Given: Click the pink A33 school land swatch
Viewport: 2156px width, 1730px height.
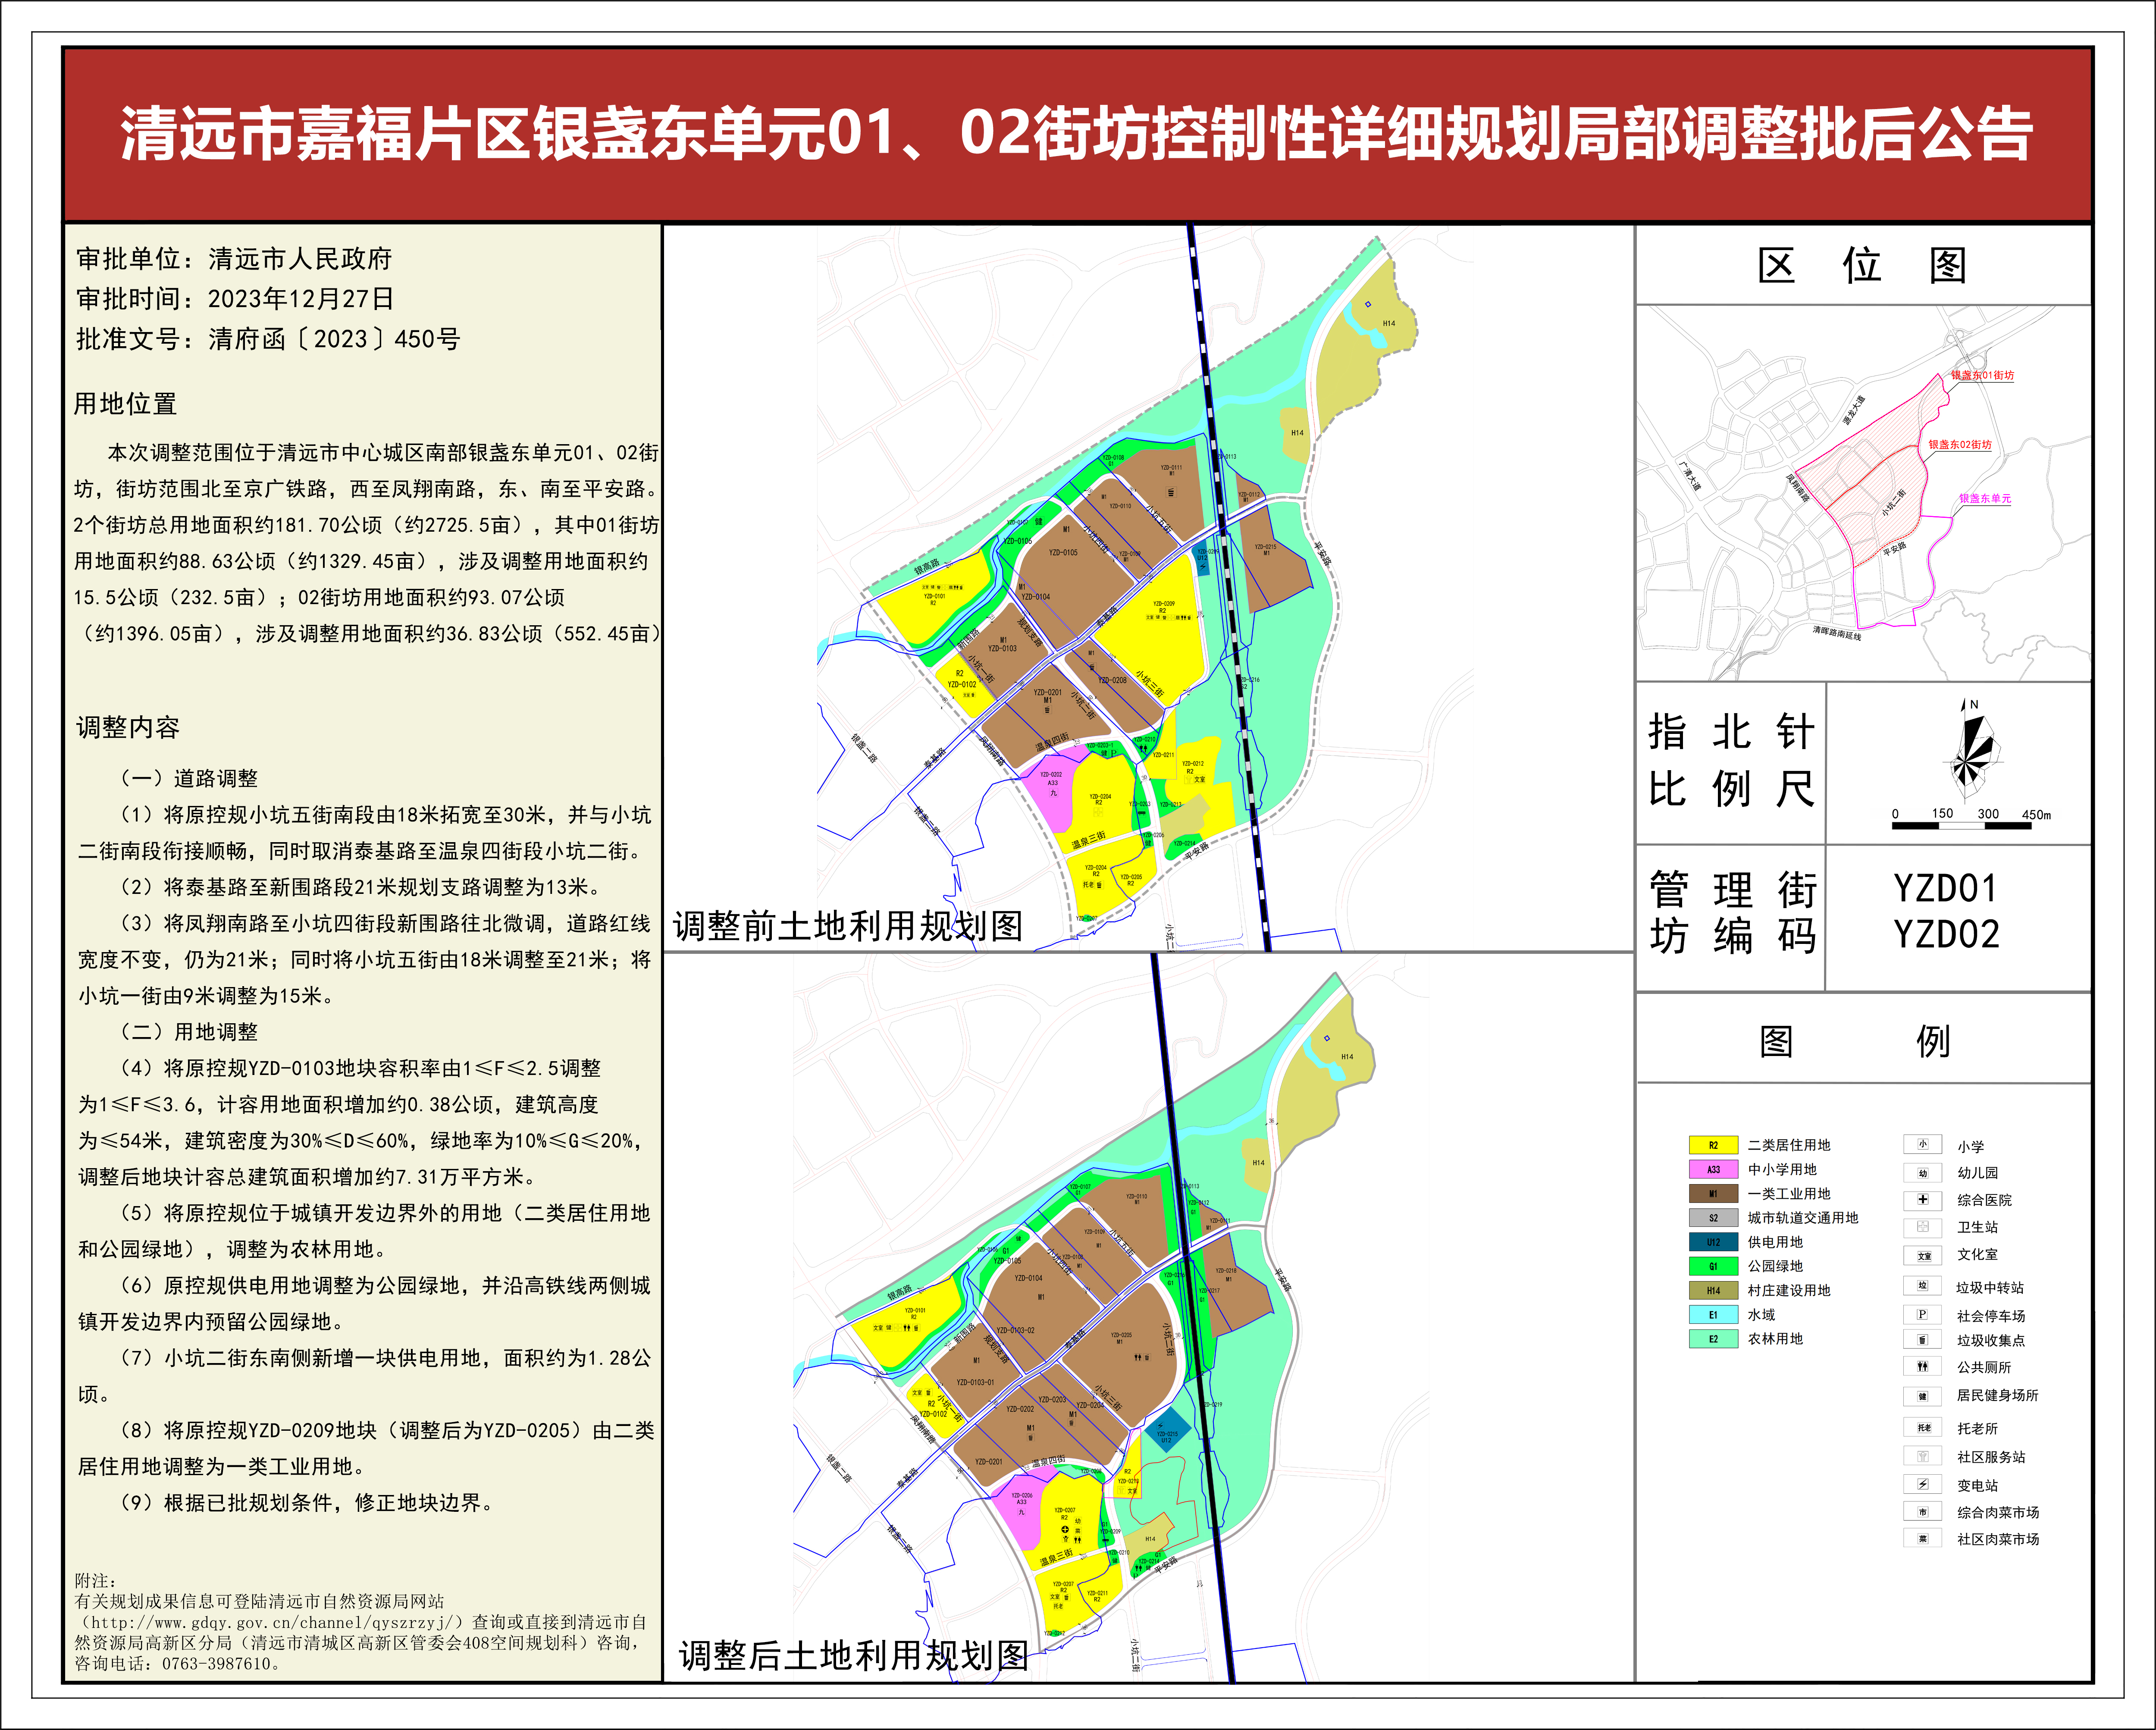Looking at the screenshot, I should click(x=1713, y=1169).
